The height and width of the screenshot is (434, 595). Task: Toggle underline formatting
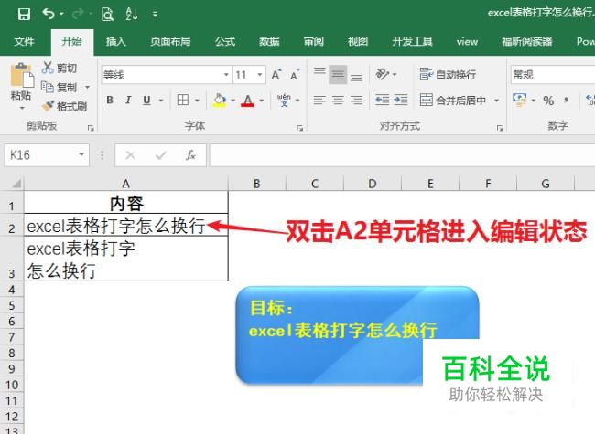pyautogui.click(x=146, y=100)
